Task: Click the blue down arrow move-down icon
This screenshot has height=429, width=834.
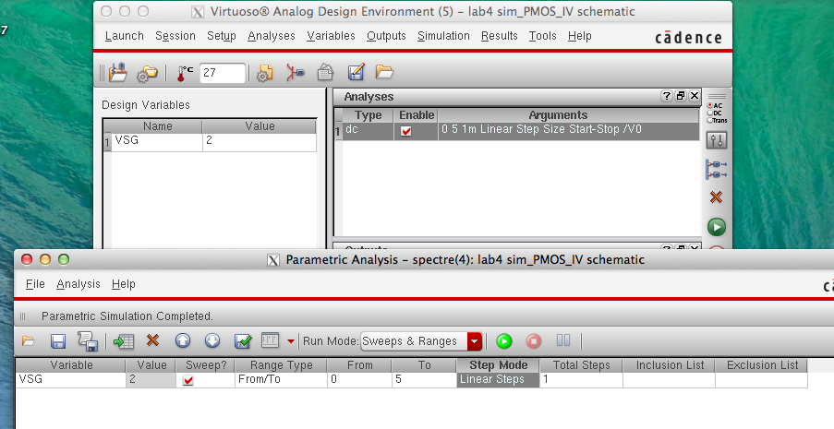Action: click(212, 340)
